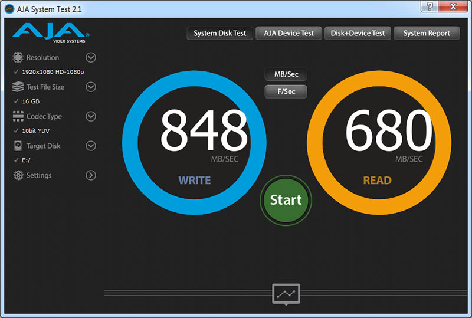The height and width of the screenshot is (318, 472).
Task: Click the Resolution label
Action: pyautogui.click(x=42, y=57)
